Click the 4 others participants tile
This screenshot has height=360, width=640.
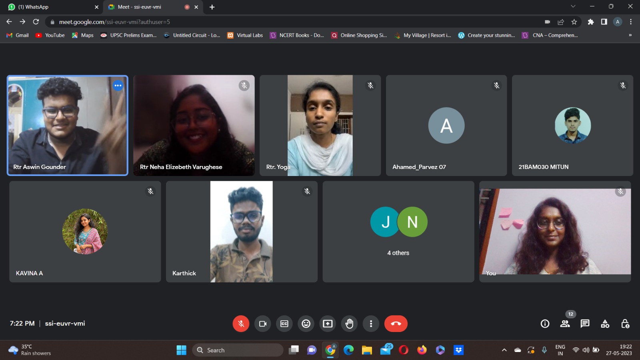pyautogui.click(x=398, y=232)
